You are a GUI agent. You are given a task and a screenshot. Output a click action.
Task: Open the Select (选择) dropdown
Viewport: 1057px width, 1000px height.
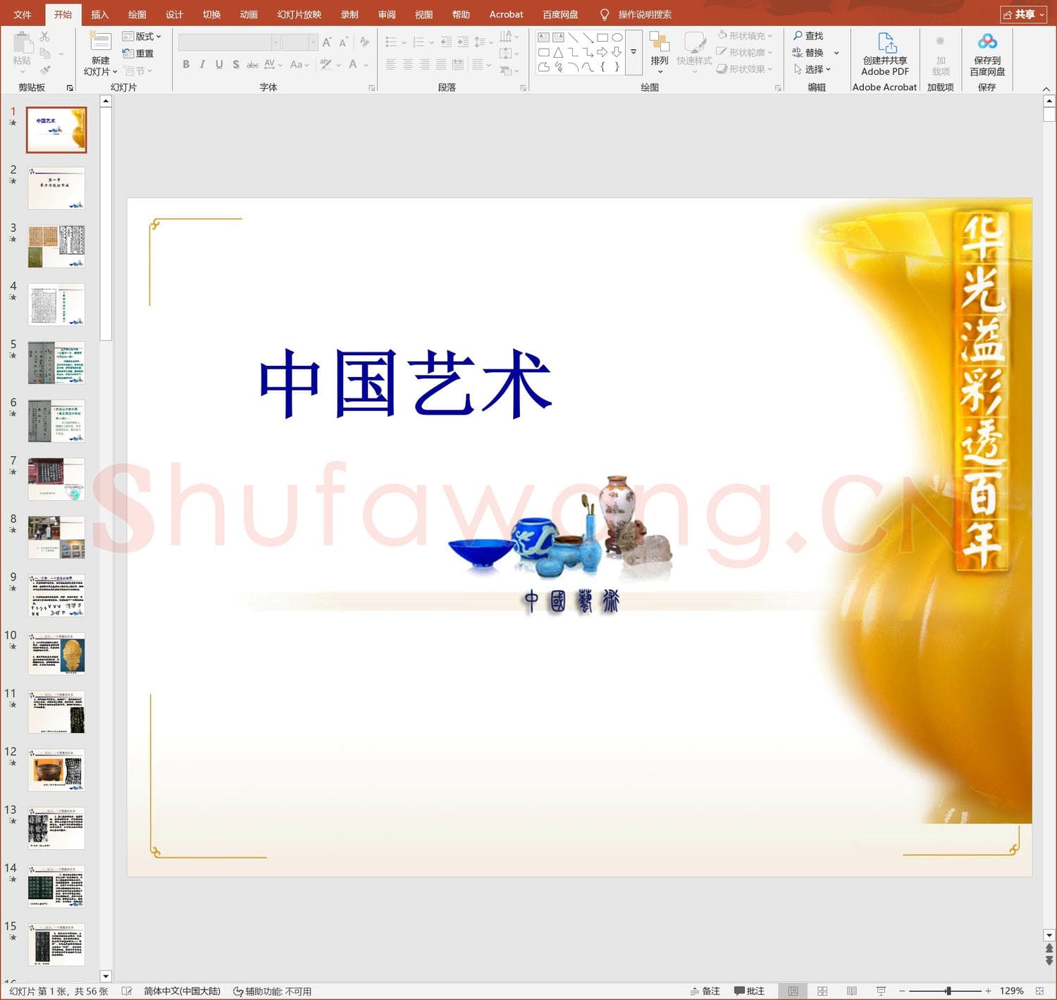tap(812, 69)
